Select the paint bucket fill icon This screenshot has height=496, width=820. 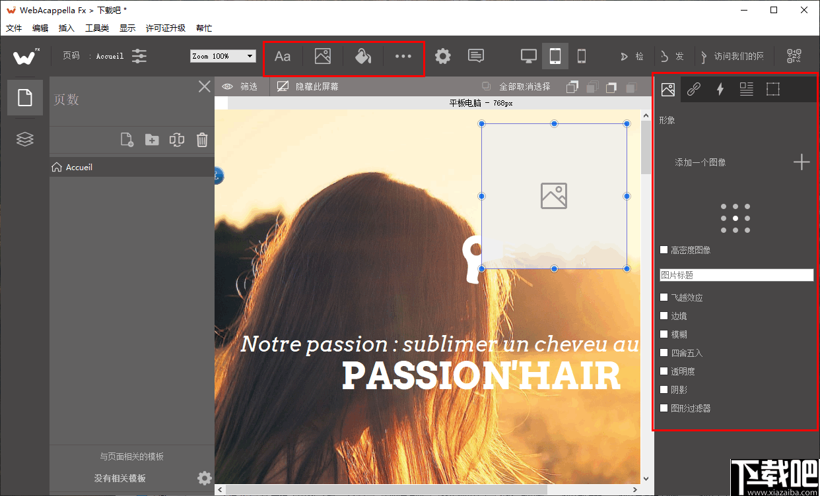point(362,56)
